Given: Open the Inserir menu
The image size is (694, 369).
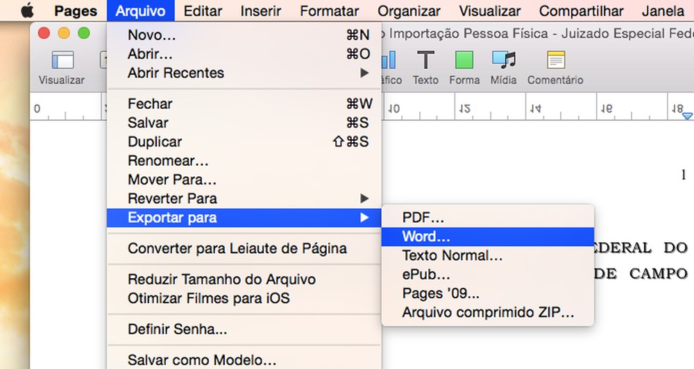Looking at the screenshot, I should [x=261, y=10].
